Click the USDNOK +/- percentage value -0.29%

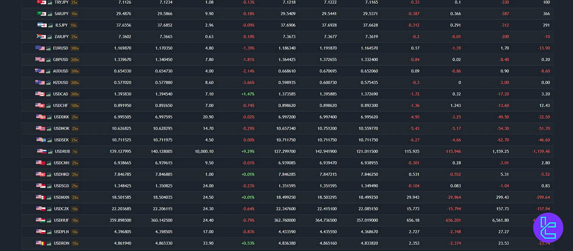click(x=248, y=128)
